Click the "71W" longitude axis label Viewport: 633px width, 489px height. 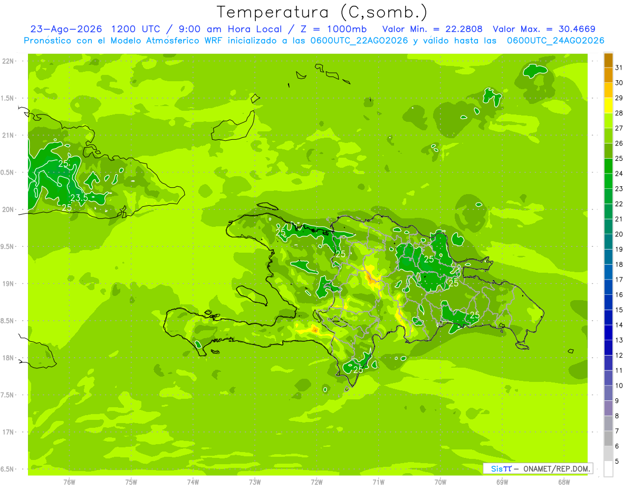point(378,482)
